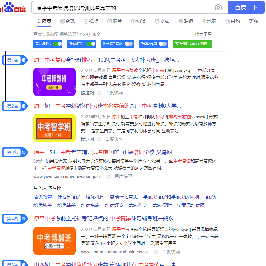The height and width of the screenshot is (266, 266).
Task: Search related term 靠前保障
Action: [x=162, y=205]
